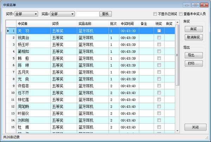
Task: Click the search text field beside 查找
Action: tap(87, 14)
